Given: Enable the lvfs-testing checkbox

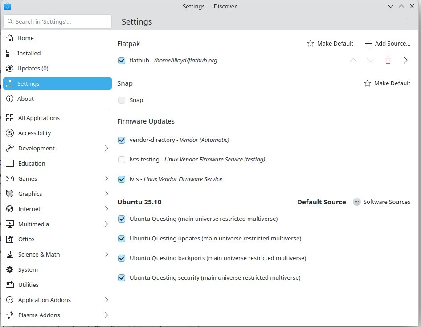Looking at the screenshot, I should click(122, 159).
